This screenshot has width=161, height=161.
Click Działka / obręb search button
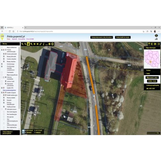pos(152,81)
